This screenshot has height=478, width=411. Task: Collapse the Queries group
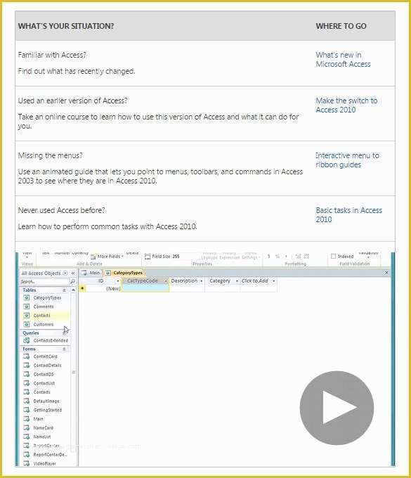pyautogui.click(x=65, y=333)
